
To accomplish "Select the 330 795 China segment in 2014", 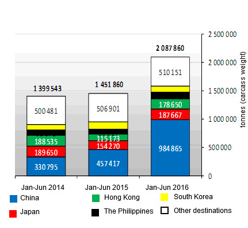I will point(46,166).
